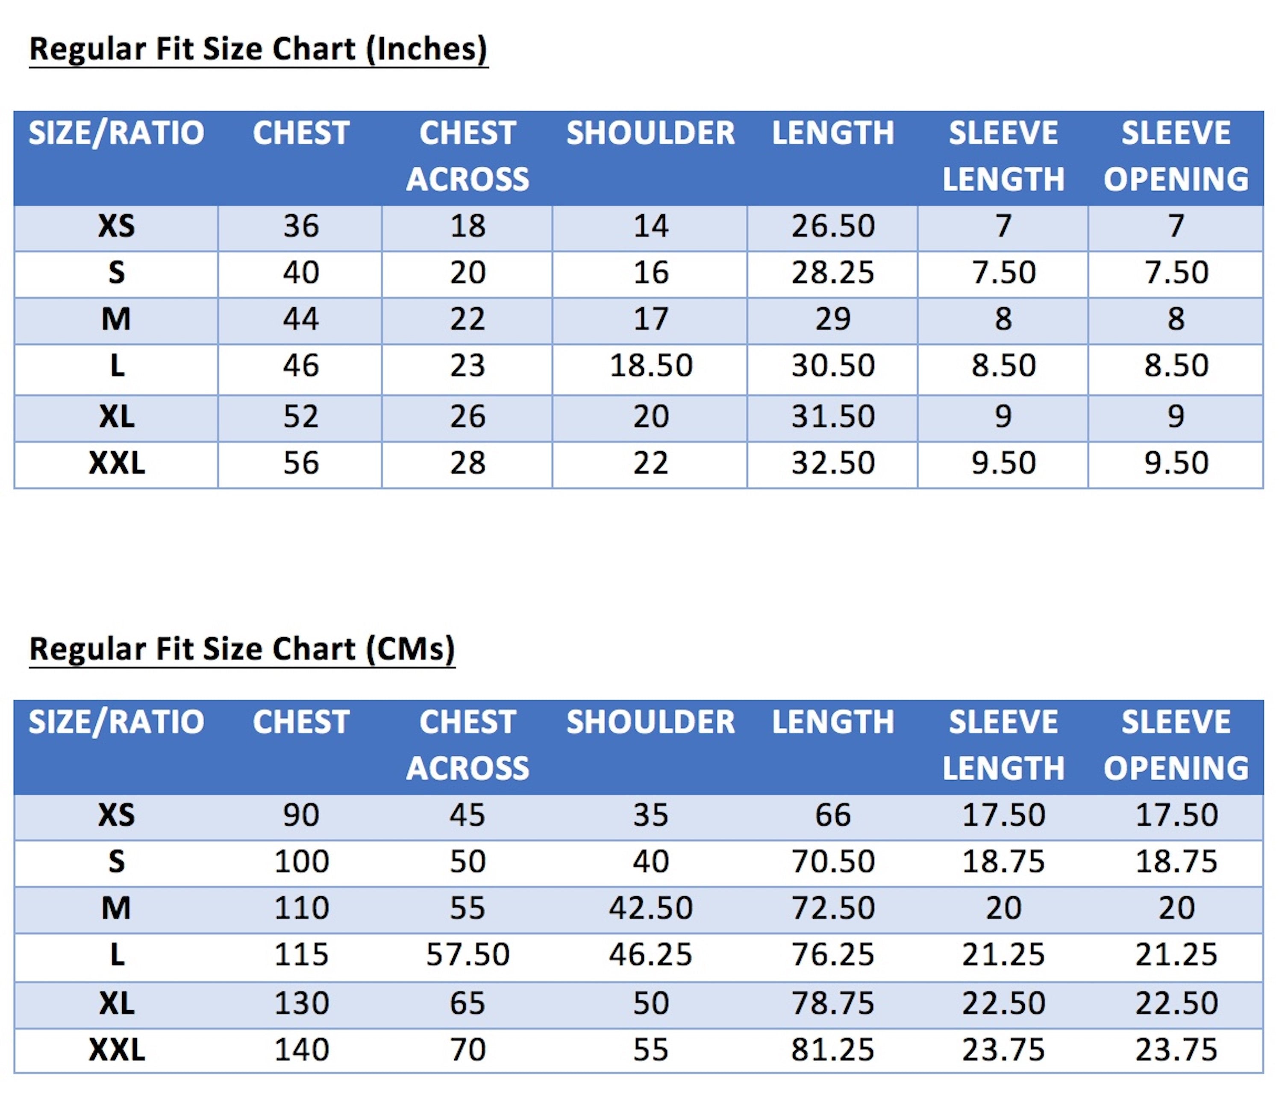Click the 42.50 shoulder value in CMs table
1282x1094 pixels.
pos(650,908)
